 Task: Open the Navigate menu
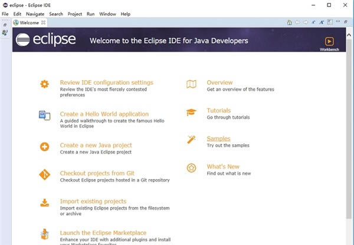pyautogui.click(x=35, y=14)
